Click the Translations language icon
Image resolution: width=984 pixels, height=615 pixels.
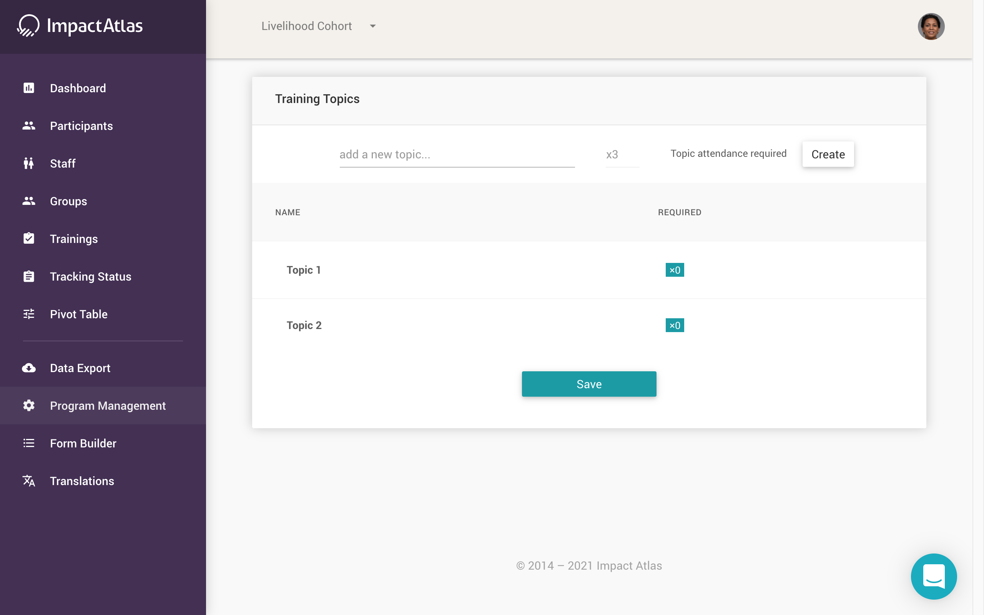point(28,481)
